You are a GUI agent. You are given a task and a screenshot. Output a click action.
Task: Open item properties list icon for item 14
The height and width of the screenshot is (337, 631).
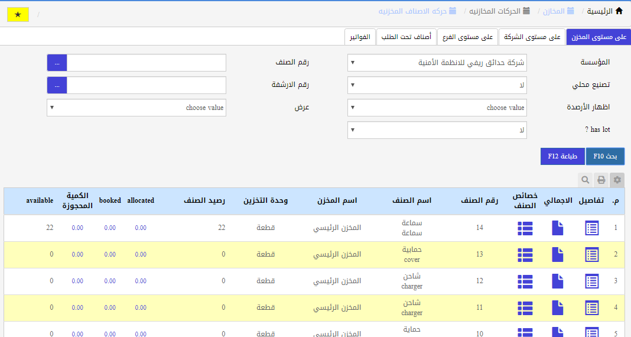[x=525, y=228]
